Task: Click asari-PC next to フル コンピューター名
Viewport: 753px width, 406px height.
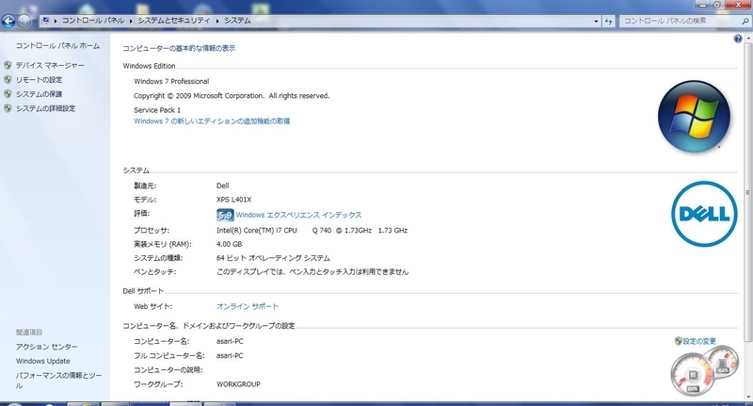Action: coord(230,355)
